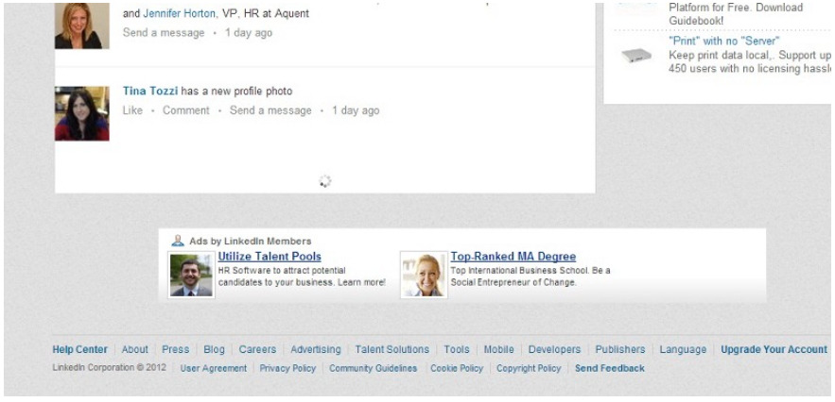This screenshot has height=402, width=835.
Task: Click Send Feedback in the footer
Action: pyautogui.click(x=610, y=368)
